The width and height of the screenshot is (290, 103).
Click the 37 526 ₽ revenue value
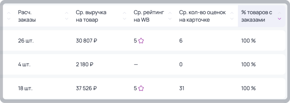(x=86, y=88)
